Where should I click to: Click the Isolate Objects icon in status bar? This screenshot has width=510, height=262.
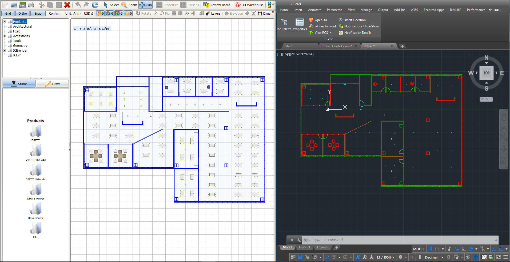point(468,257)
